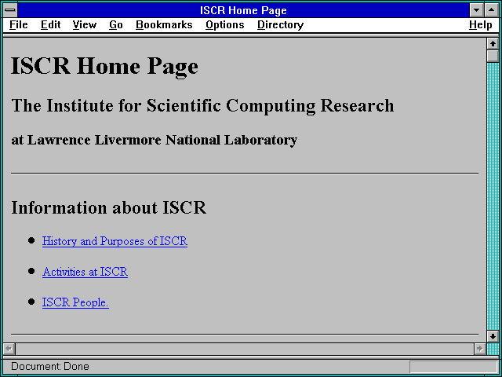Follow the History and Purposes of ISCR link
The width and height of the screenshot is (502, 377).
coord(115,241)
